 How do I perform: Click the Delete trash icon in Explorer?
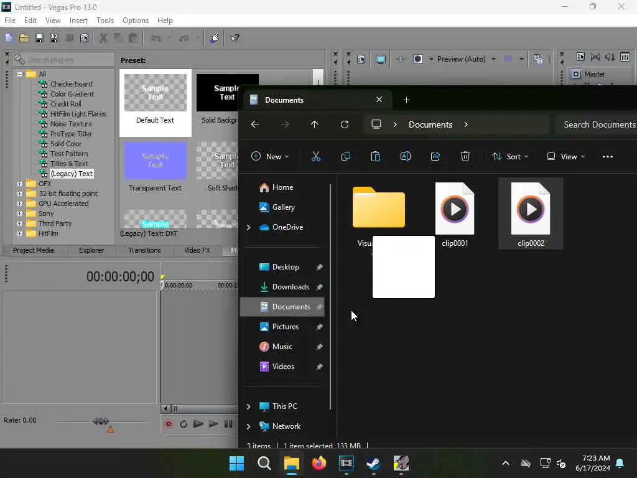(x=465, y=156)
